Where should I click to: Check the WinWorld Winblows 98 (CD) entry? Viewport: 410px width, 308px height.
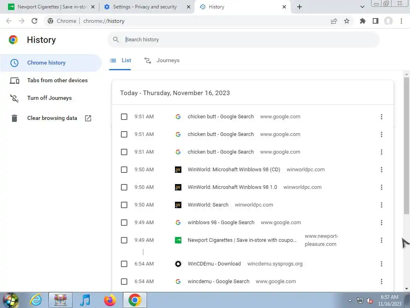click(124, 170)
